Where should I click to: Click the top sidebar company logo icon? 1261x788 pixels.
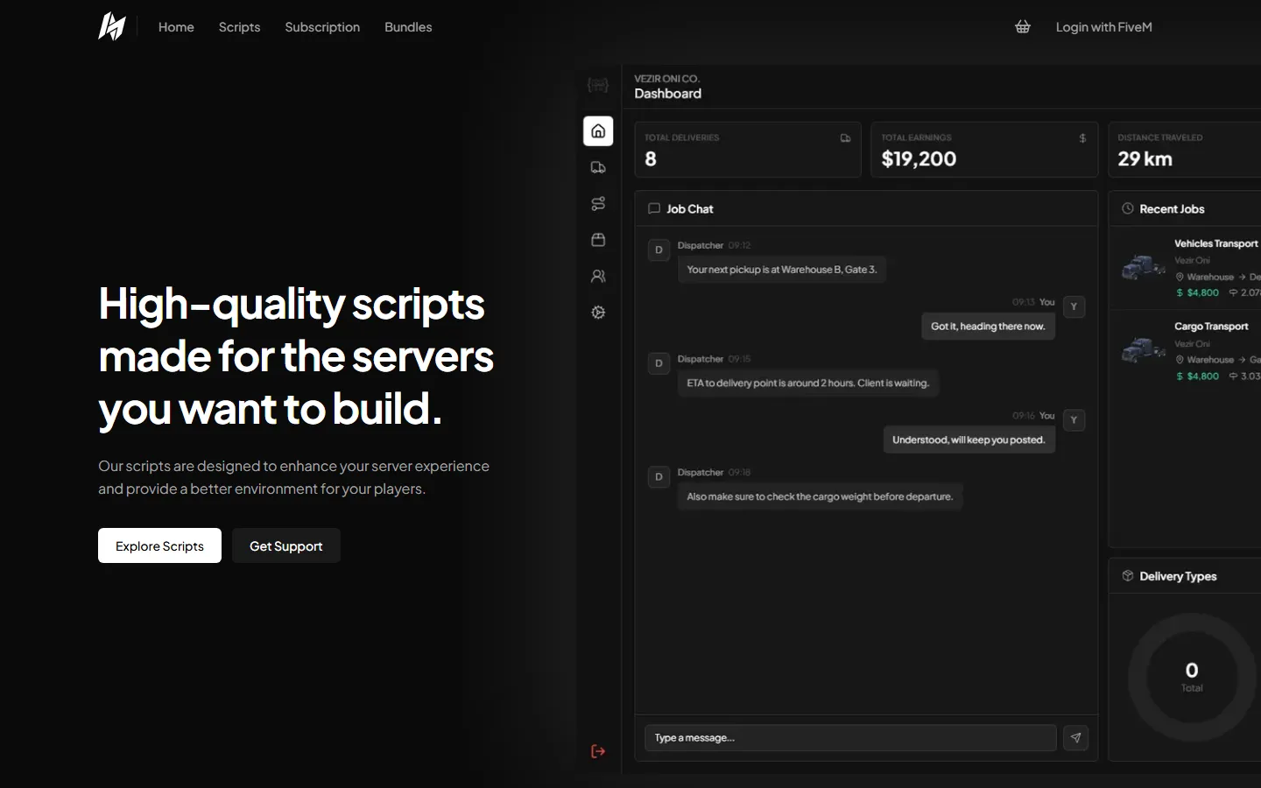coord(598,85)
